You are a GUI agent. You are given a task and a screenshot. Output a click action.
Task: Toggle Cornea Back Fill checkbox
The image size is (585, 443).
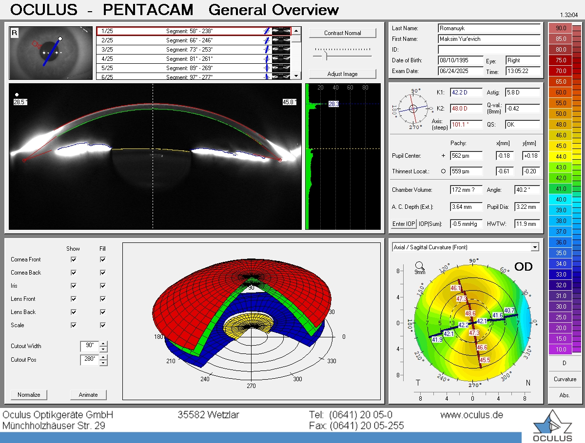[103, 273]
